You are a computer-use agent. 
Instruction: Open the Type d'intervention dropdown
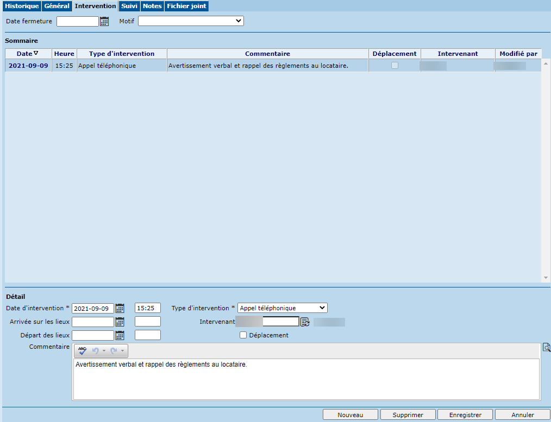tap(282, 308)
